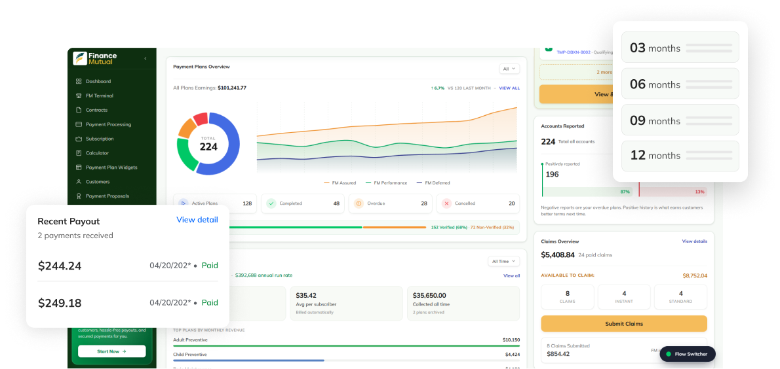This screenshot has width=780, height=369.
Task: Click the $854.42 claims submitted amount
Action: 558,354
